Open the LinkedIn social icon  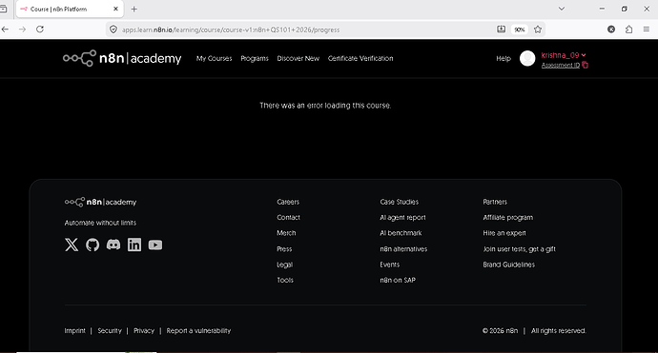tap(134, 245)
